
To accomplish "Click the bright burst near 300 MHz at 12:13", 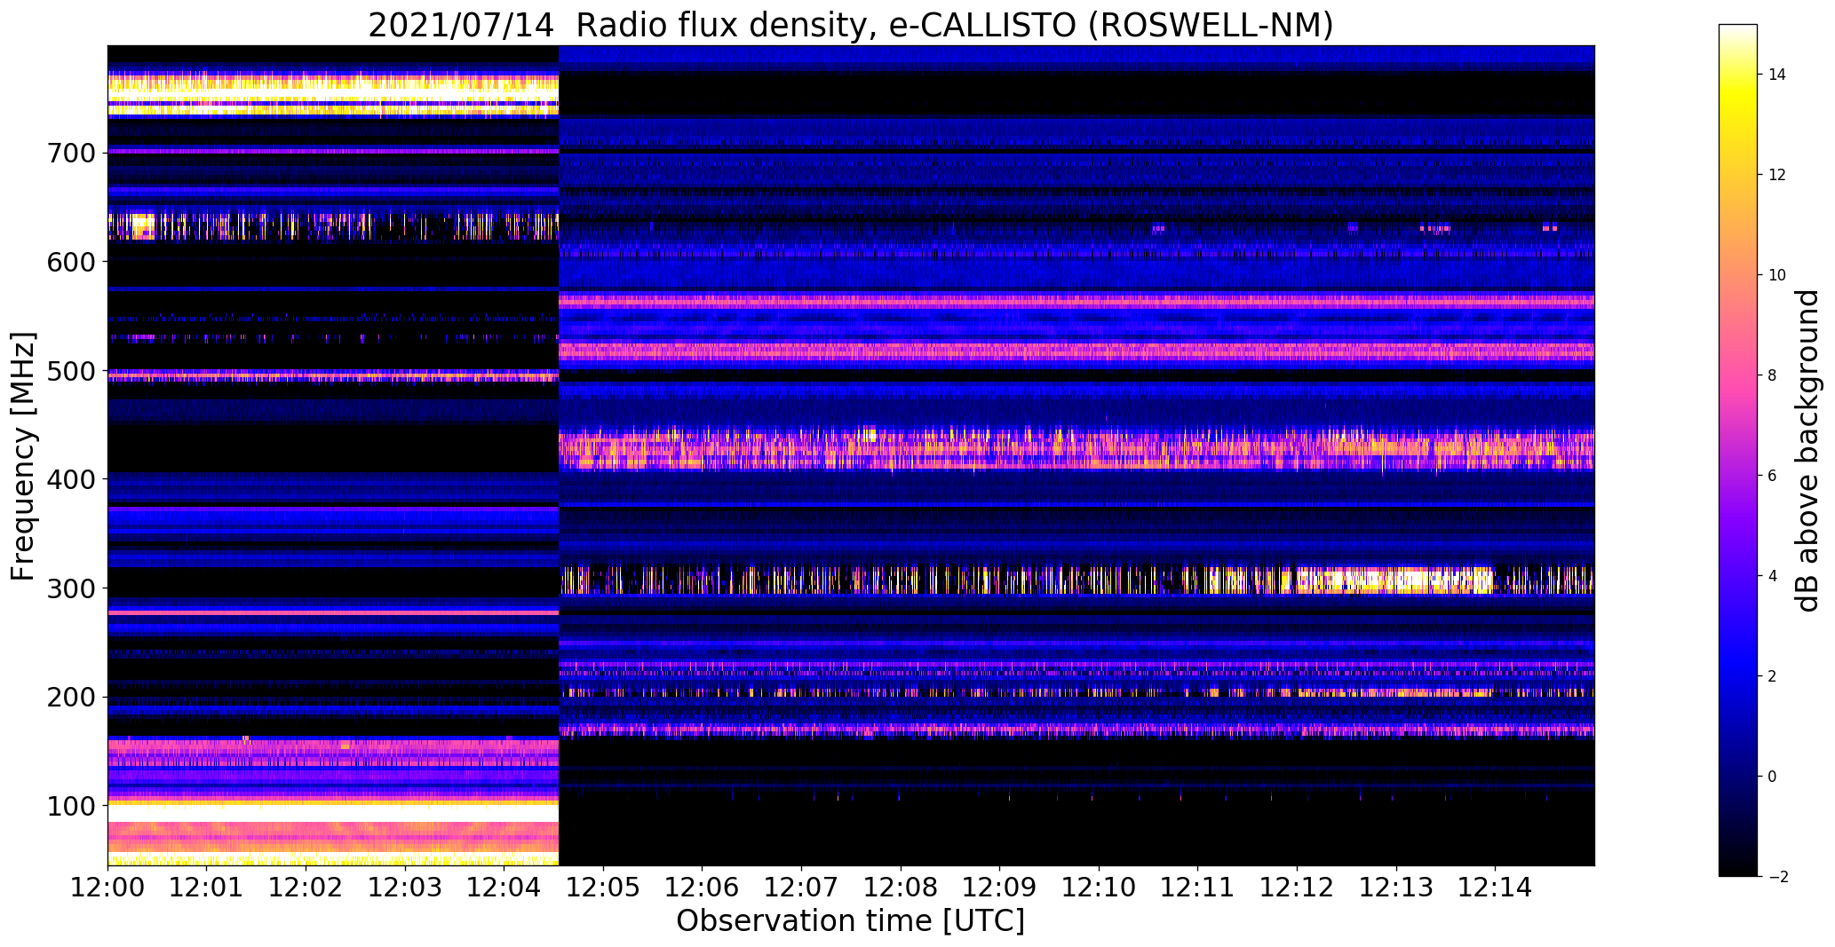I will [1399, 581].
